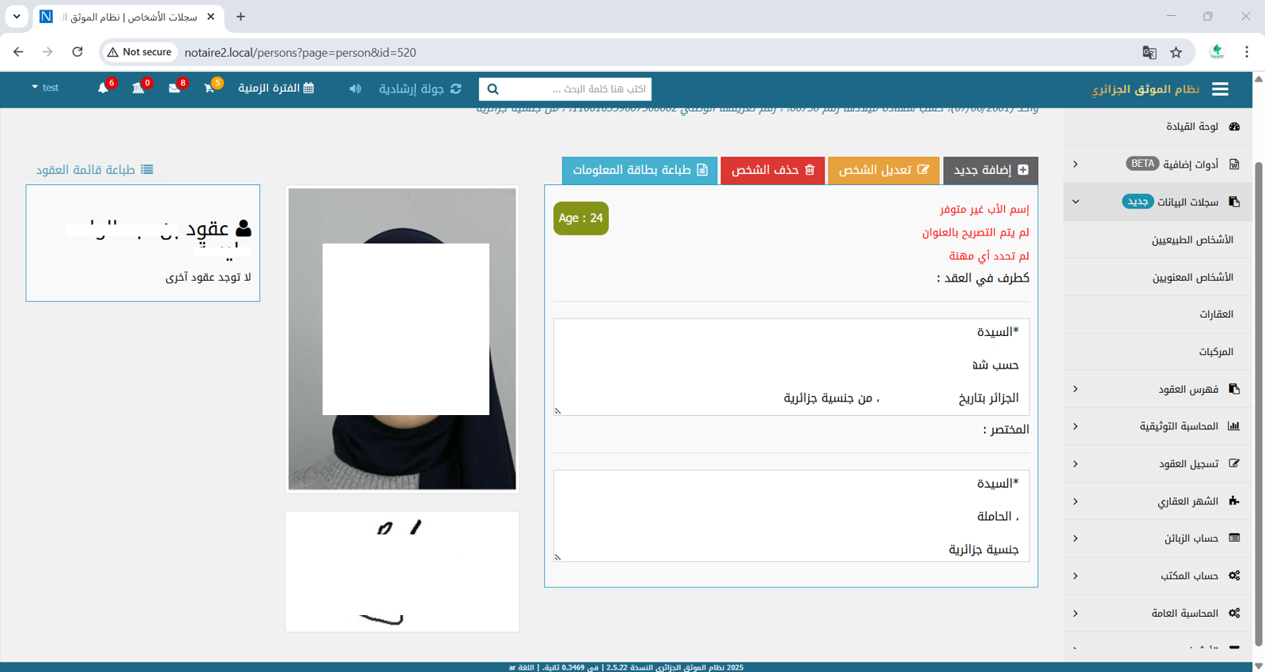Select العقارات from sidebar

1215,314
